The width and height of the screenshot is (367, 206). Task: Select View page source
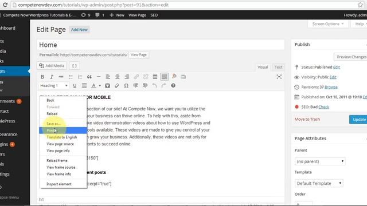[63, 144]
